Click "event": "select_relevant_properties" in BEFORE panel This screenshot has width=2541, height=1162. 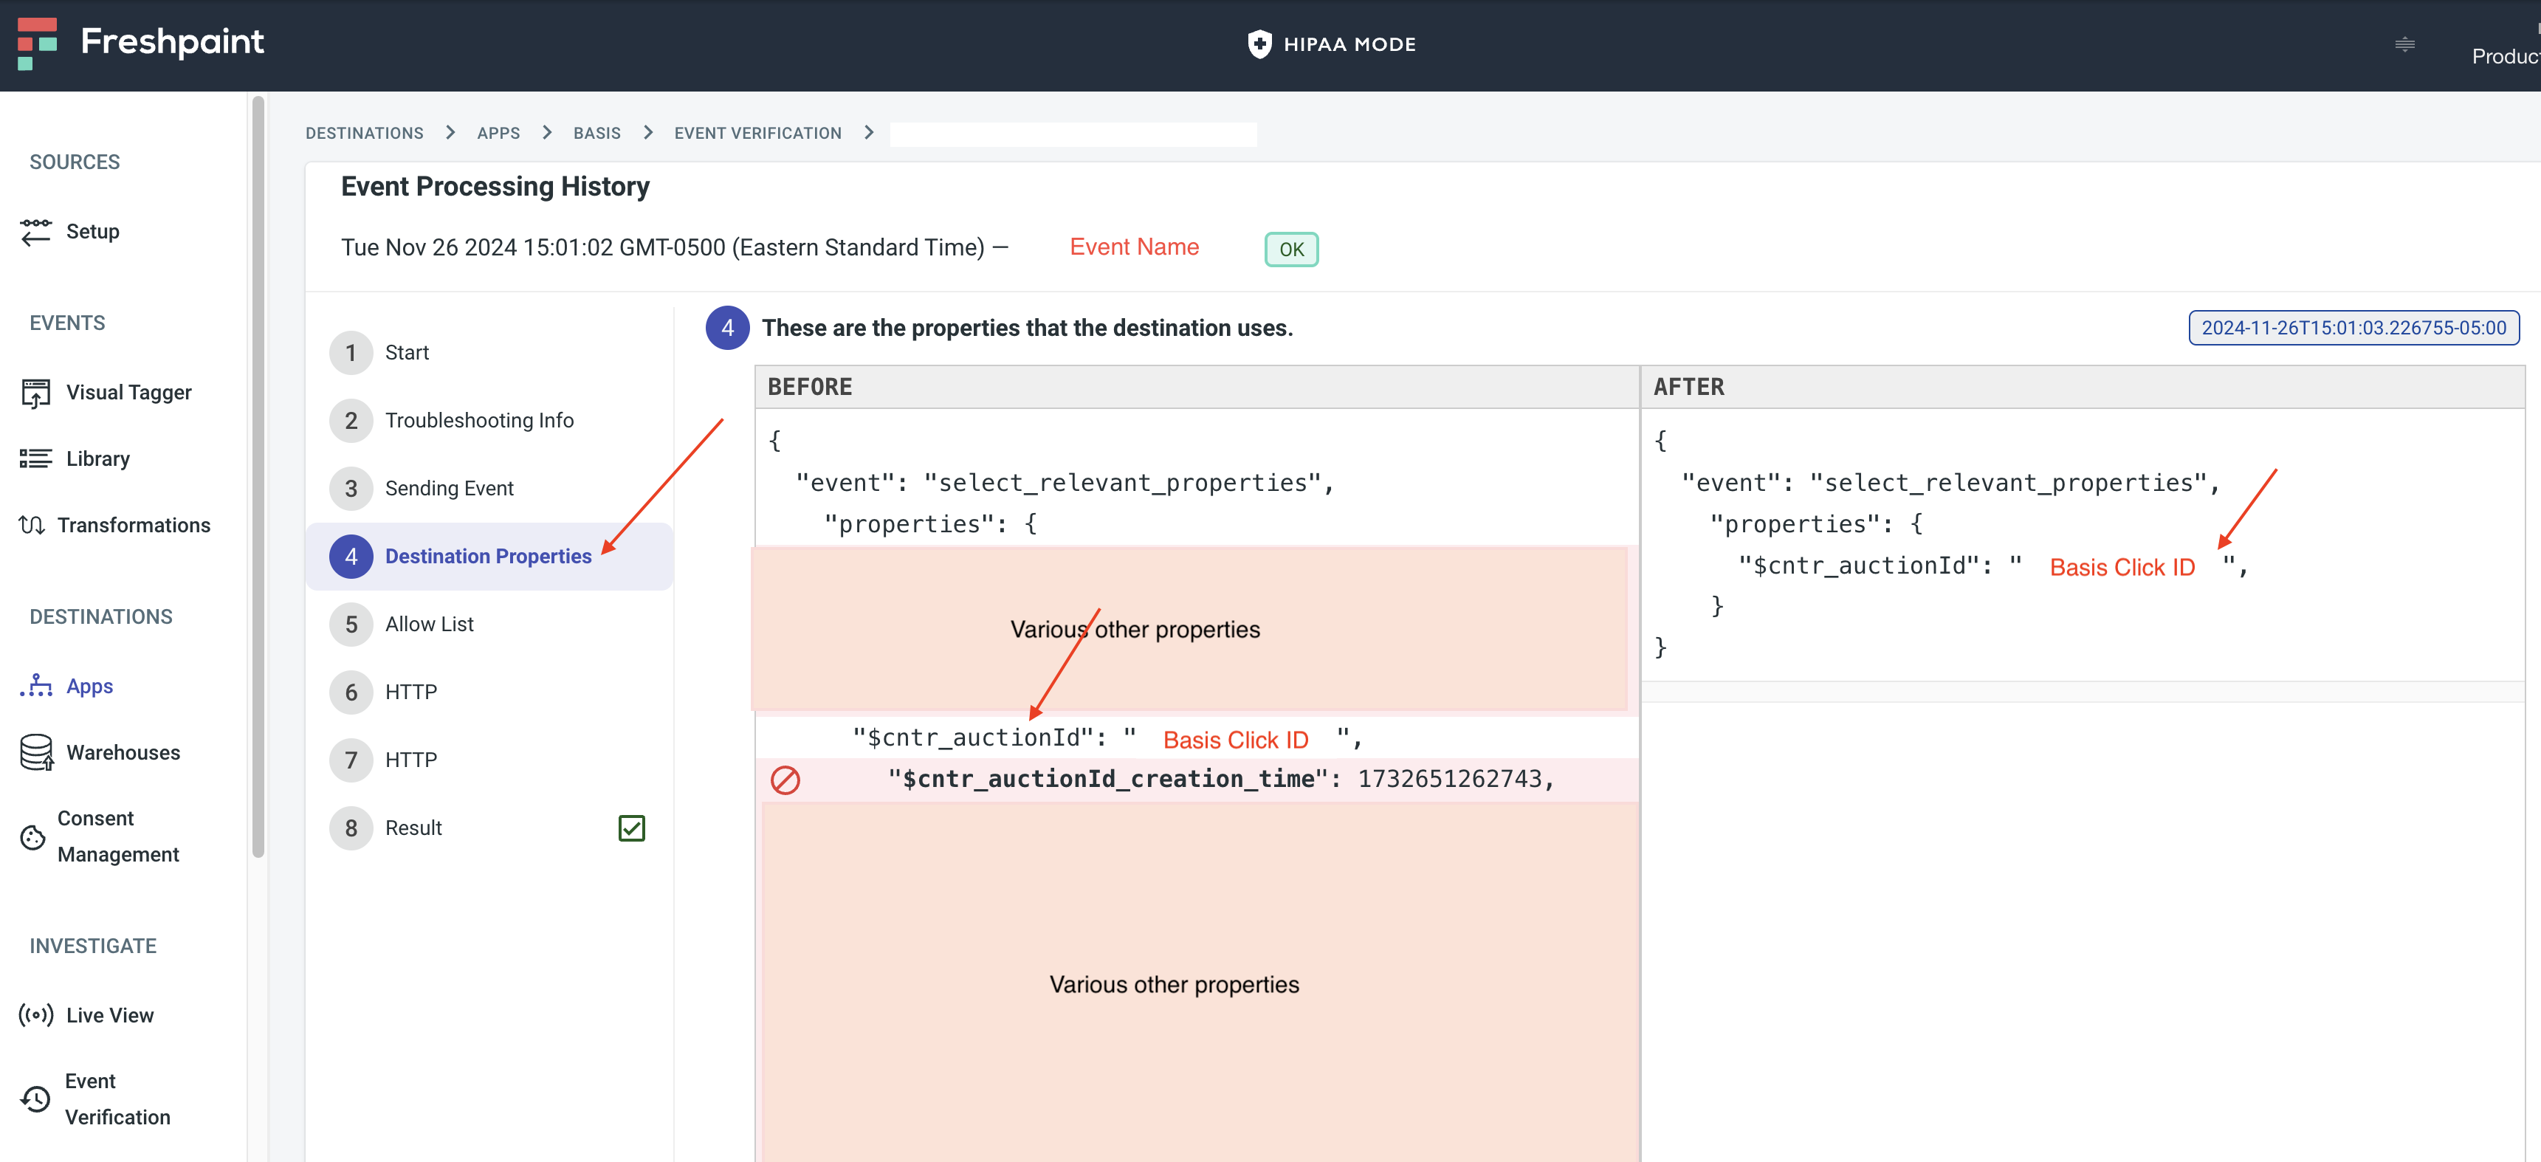pyautogui.click(x=1065, y=484)
